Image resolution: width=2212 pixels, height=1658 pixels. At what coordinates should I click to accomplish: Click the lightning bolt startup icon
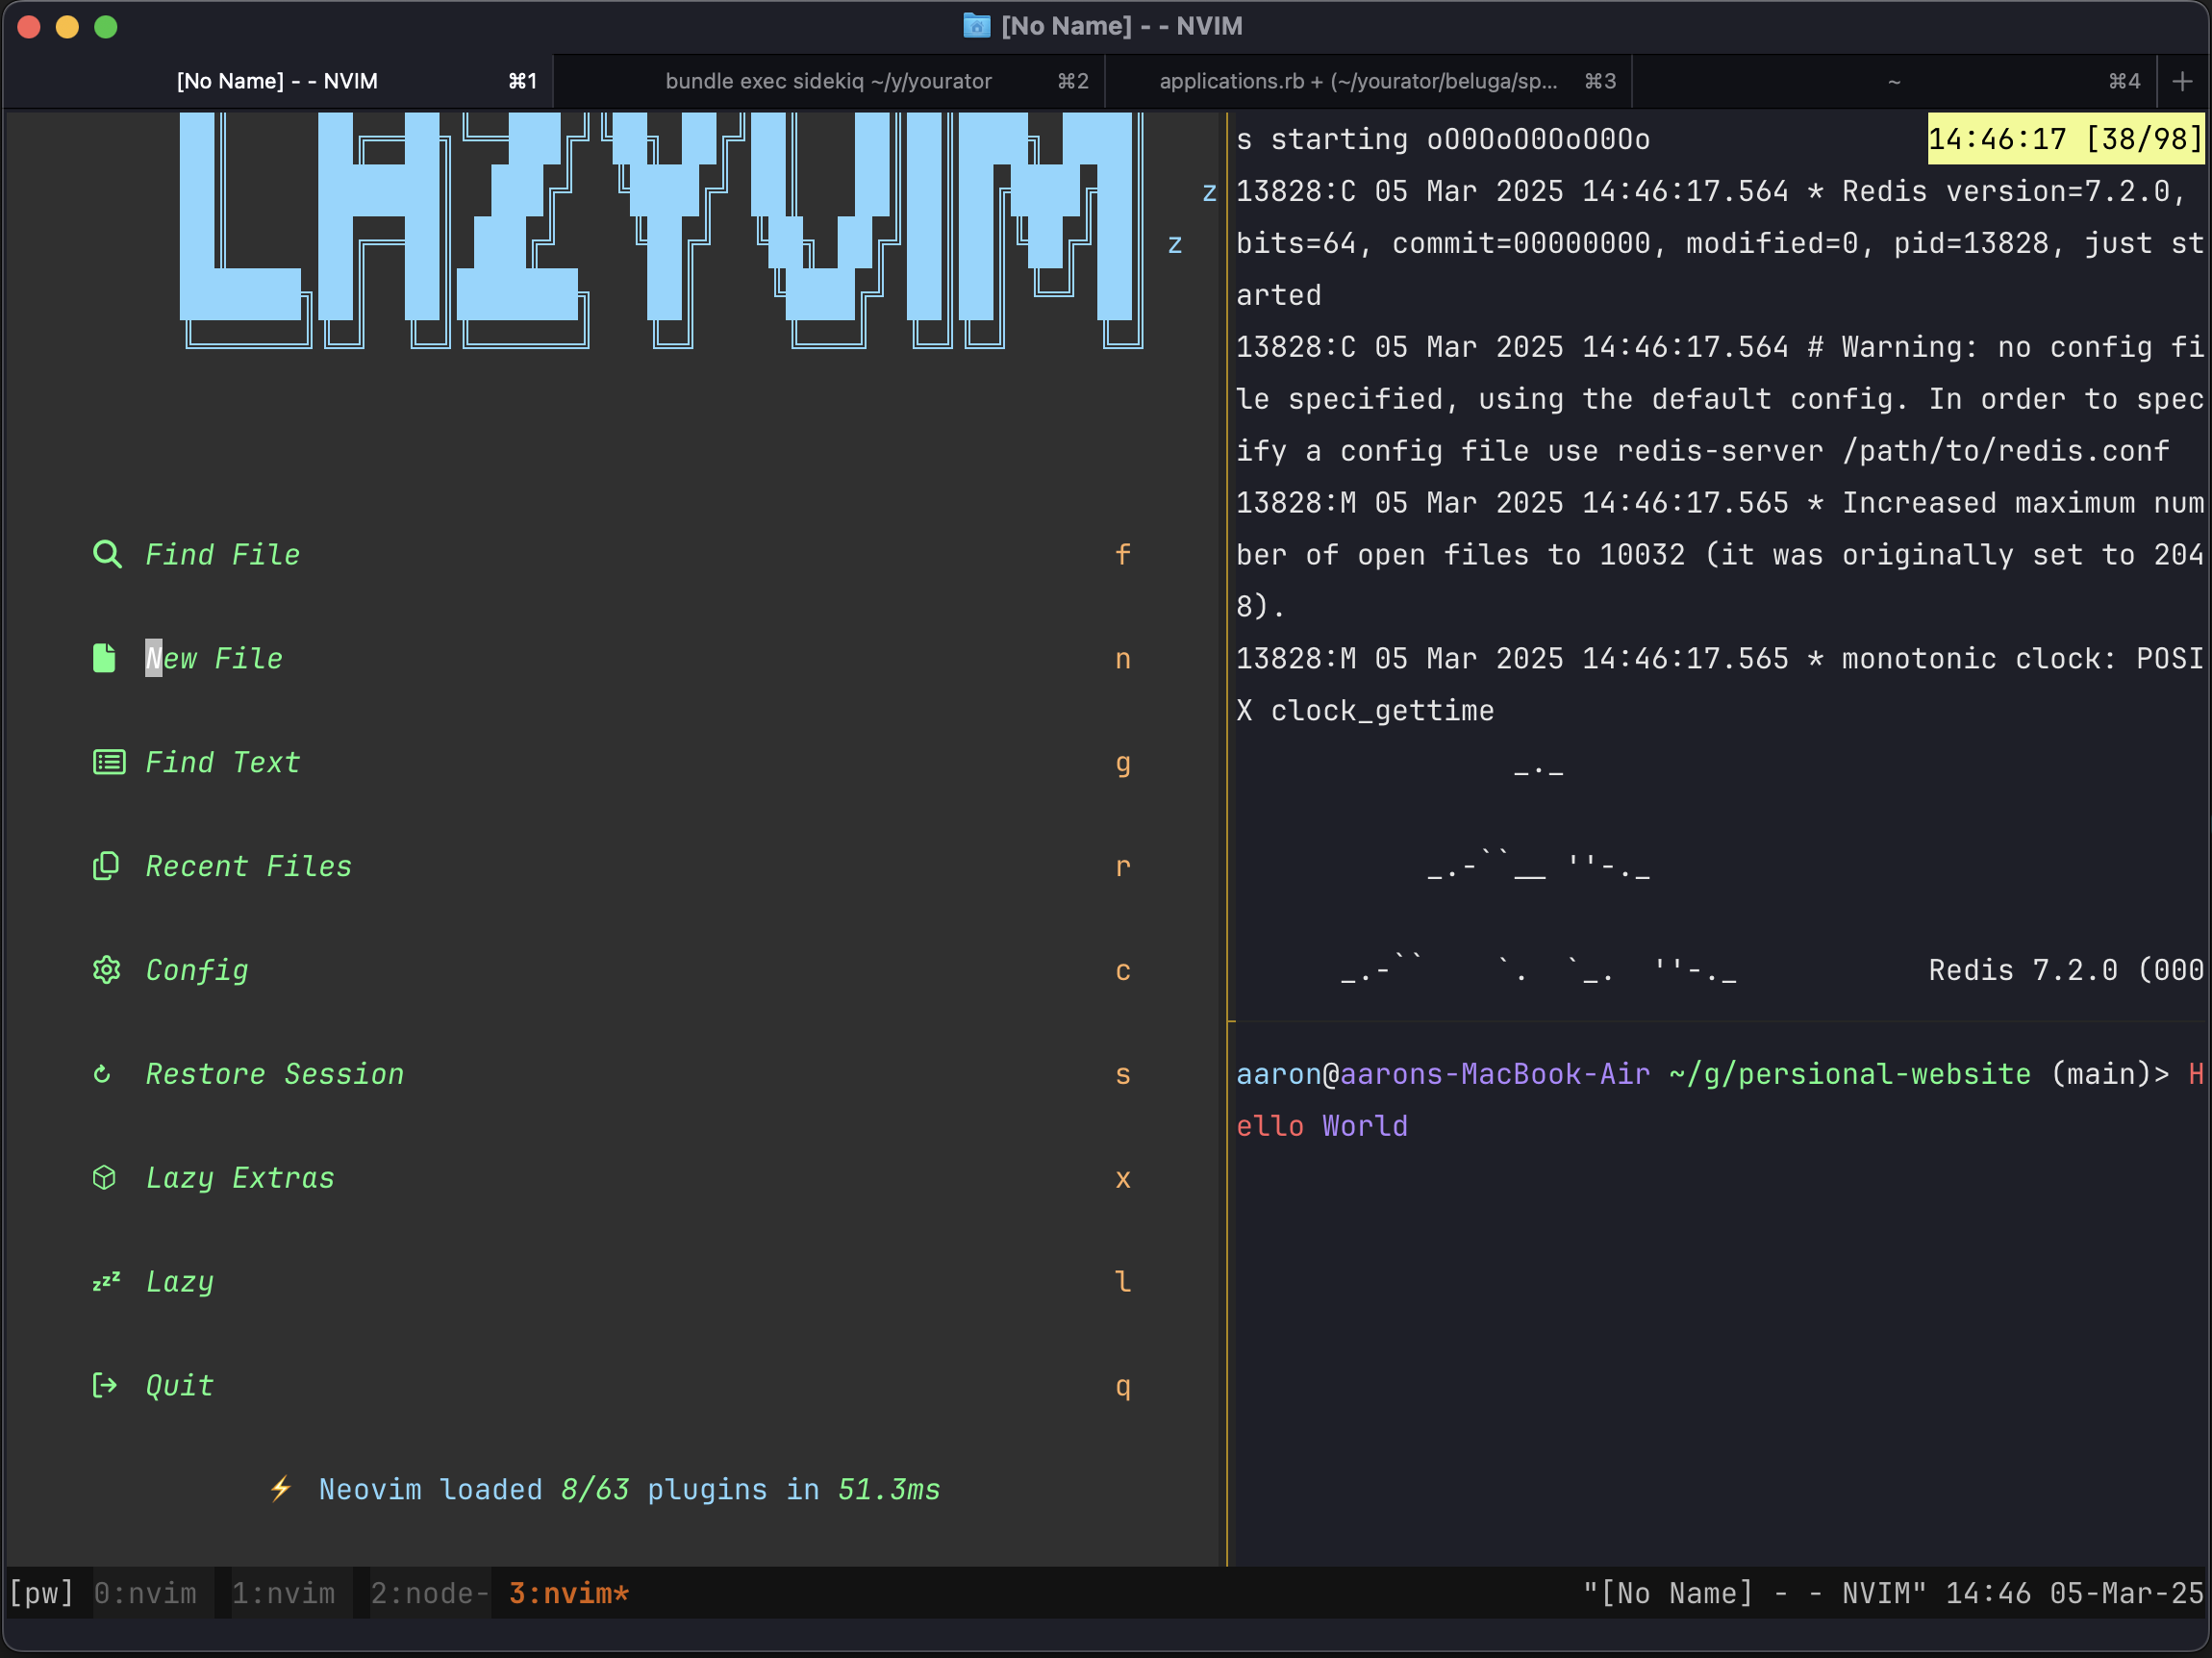click(281, 1489)
